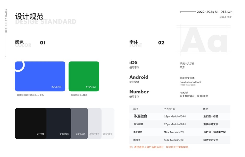Click the vertical "DESIGN BY DAISY" label
The height and width of the screenshot is (157, 245).
(6, 20)
